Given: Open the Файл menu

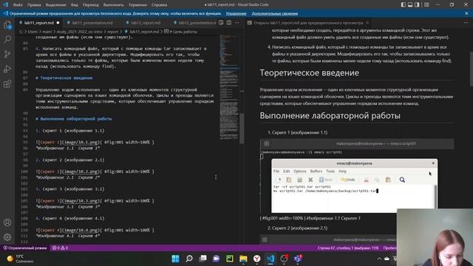Looking at the screenshot, I should [x=18, y=5].
